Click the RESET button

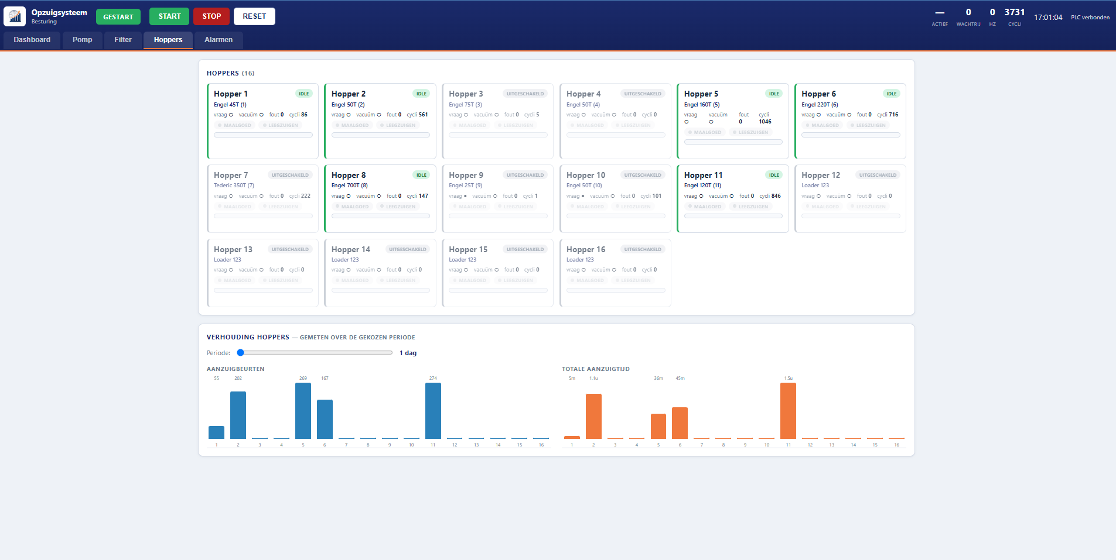(x=254, y=16)
